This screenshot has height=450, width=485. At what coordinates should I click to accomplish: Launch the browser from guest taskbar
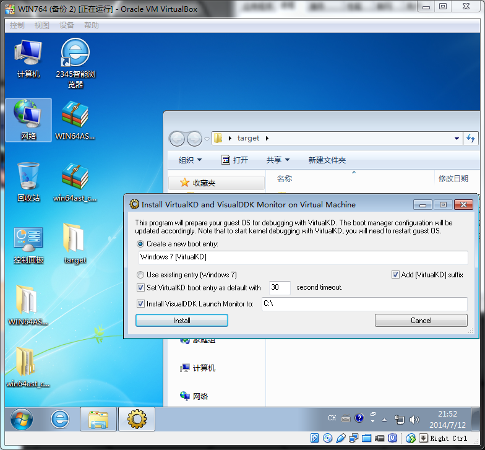[60, 419]
